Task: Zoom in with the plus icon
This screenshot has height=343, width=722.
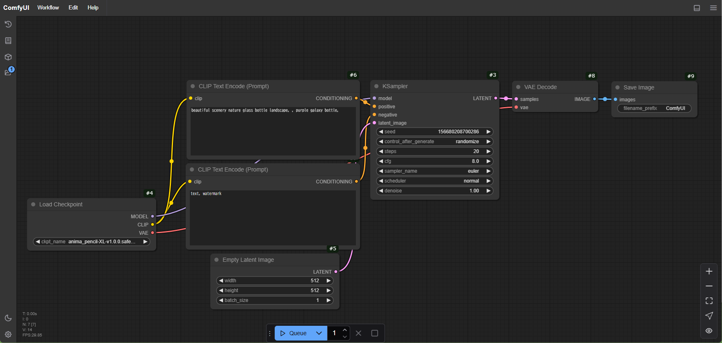Action: pos(709,271)
